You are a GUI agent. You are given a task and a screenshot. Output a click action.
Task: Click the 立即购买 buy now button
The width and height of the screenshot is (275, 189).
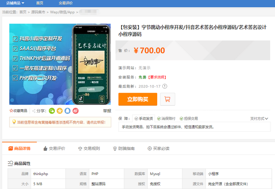pyautogui.click(x=138, y=99)
